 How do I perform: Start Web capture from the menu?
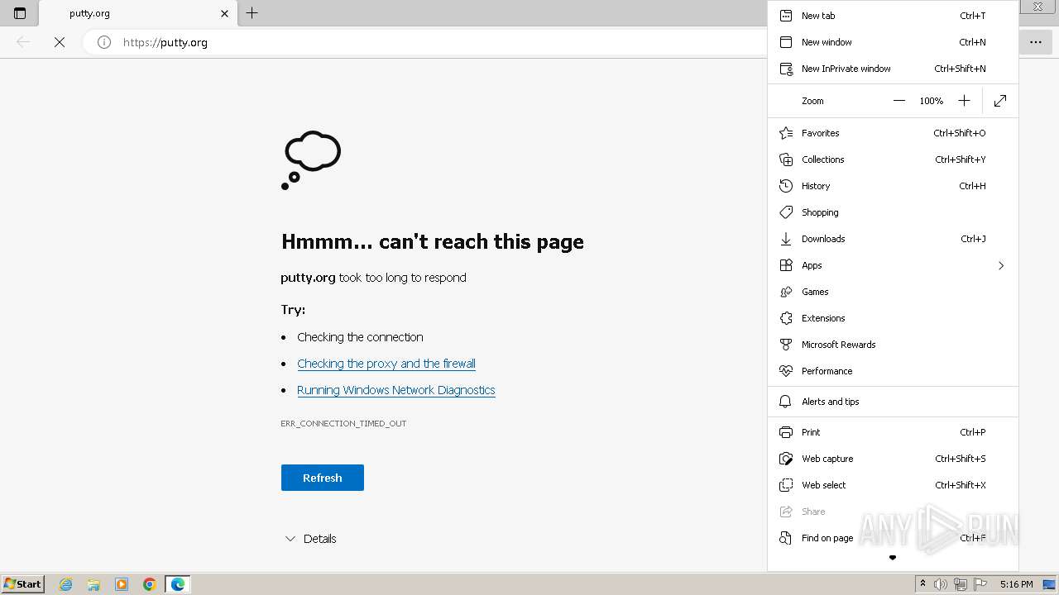(893, 459)
